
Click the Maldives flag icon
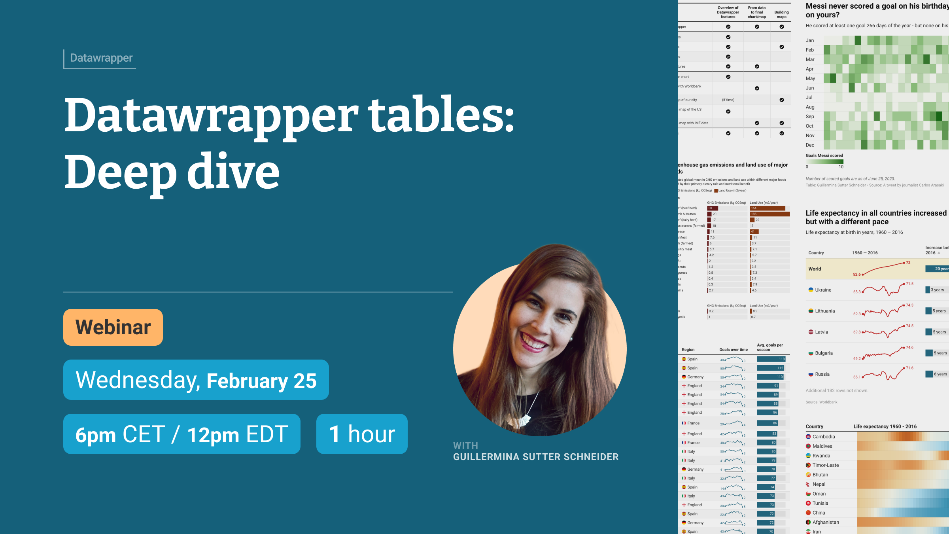808,446
